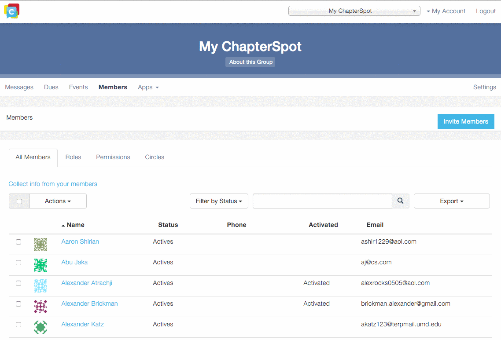Click Activated in Alexander Brickman's row
Viewport: 501px width, 340px height.
tap(317, 303)
